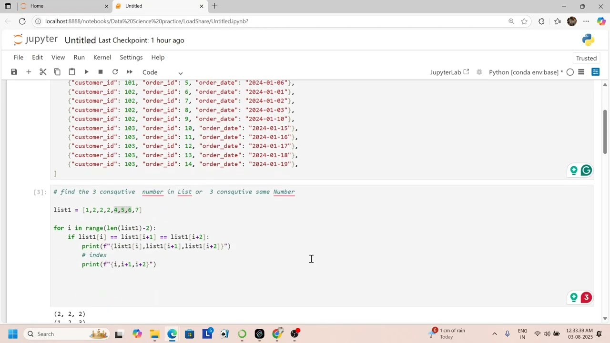Paste cell from clipboard icon
Viewport: 610px width, 343px height.
click(72, 72)
